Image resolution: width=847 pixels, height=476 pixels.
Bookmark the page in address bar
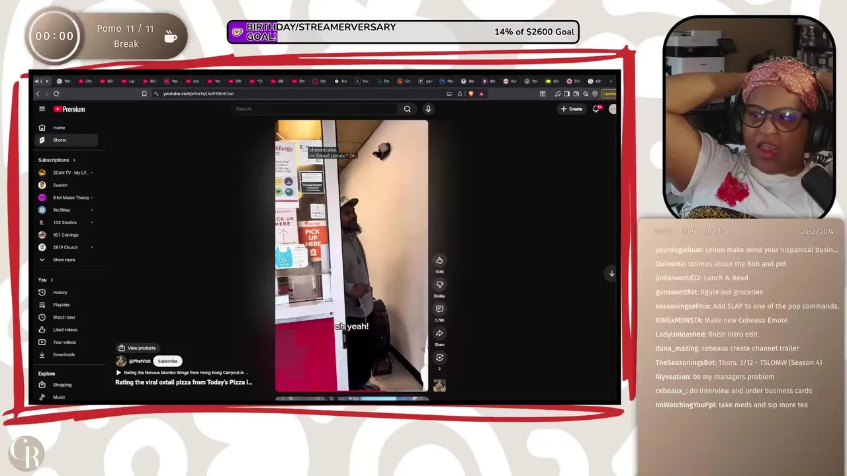144,94
